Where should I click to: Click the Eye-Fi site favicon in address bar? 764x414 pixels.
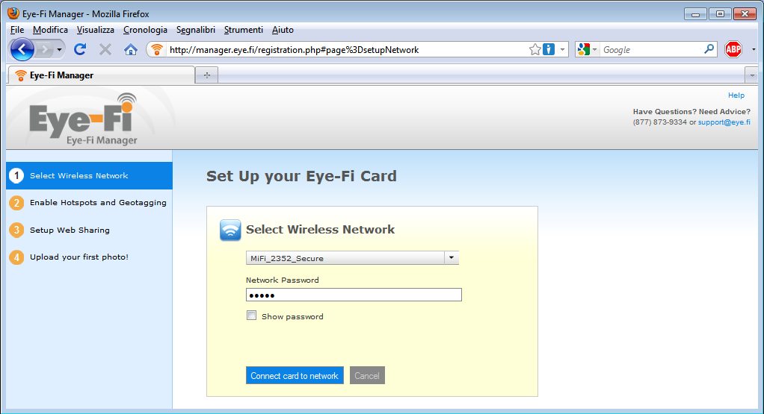pos(156,49)
